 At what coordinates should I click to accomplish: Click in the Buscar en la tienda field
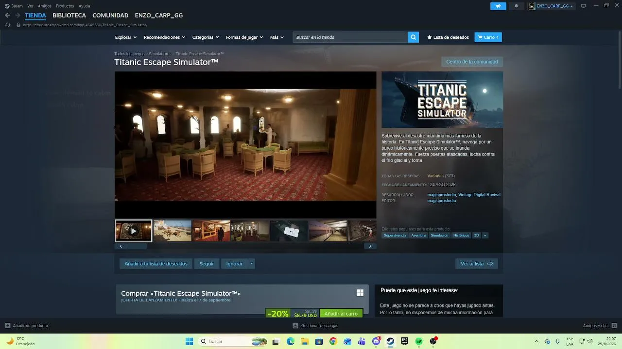pyautogui.click(x=350, y=37)
